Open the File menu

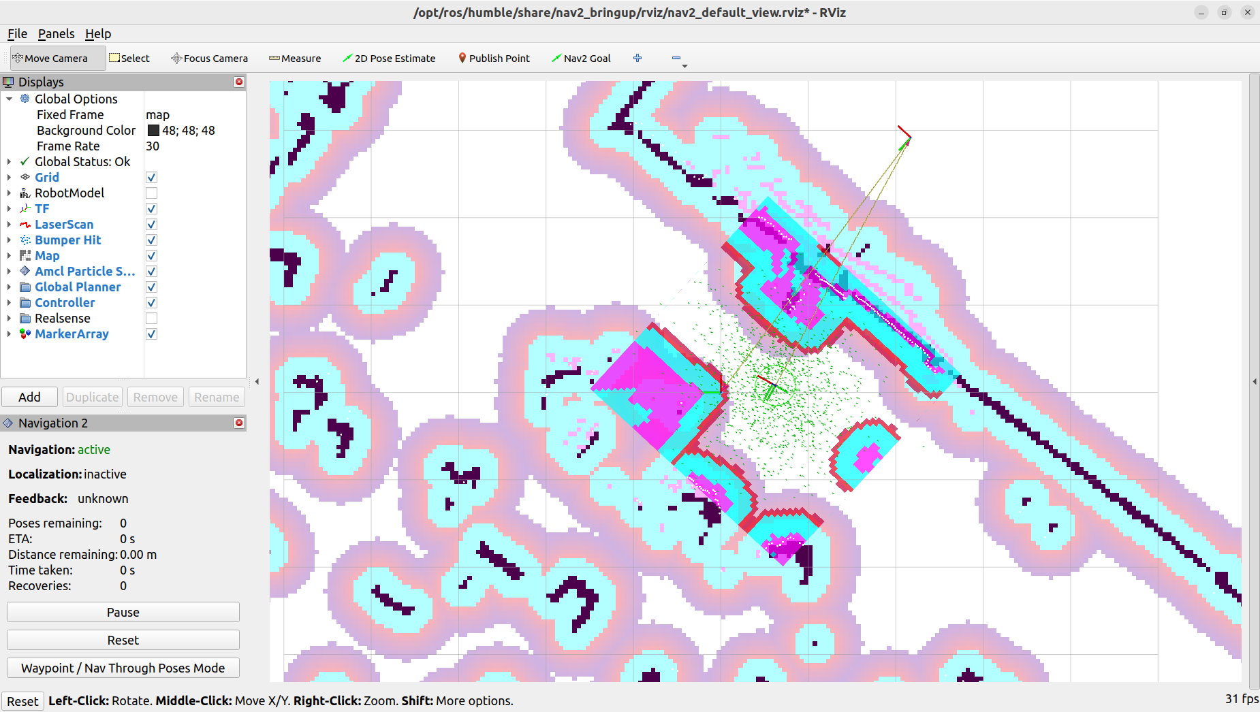[16, 33]
